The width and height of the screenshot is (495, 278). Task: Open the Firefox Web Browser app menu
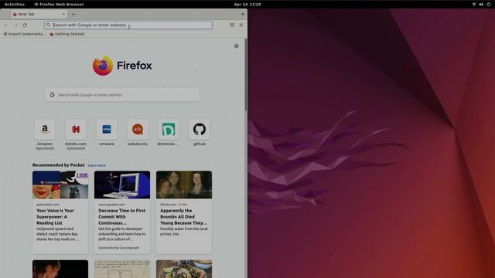[x=59, y=5]
